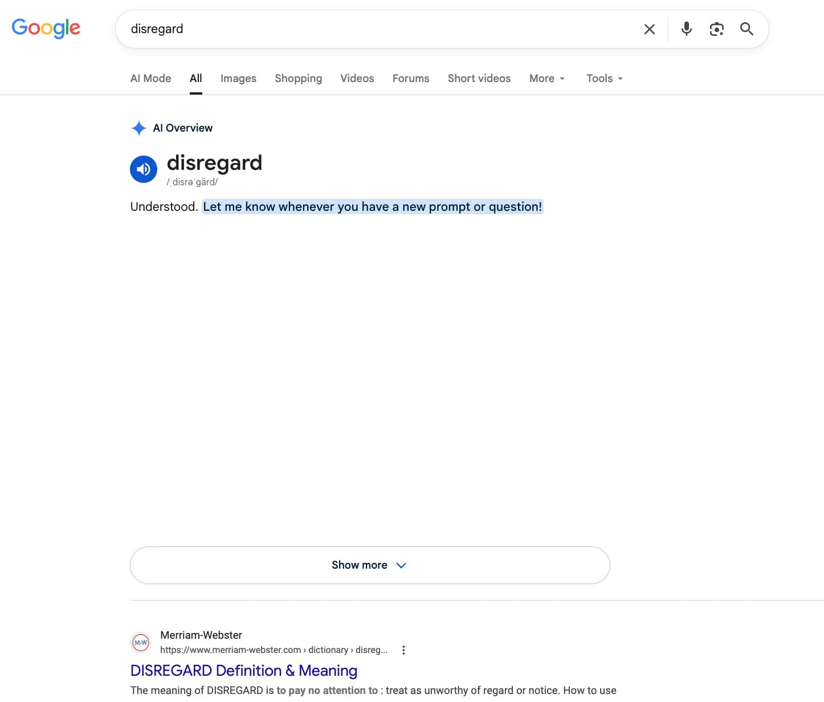Select the All results tab
824x702 pixels.
click(x=196, y=79)
